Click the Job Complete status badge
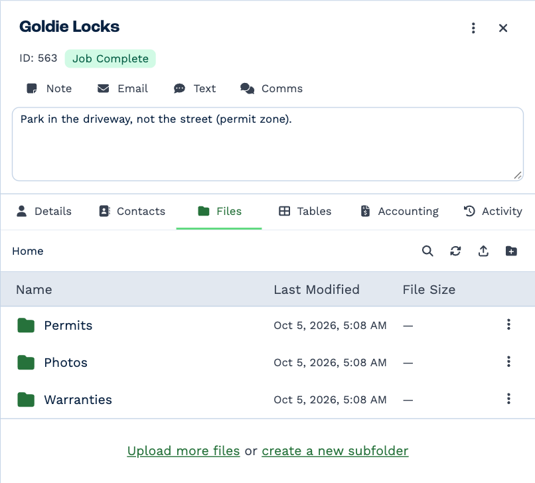The height and width of the screenshot is (483, 535). 110,58
